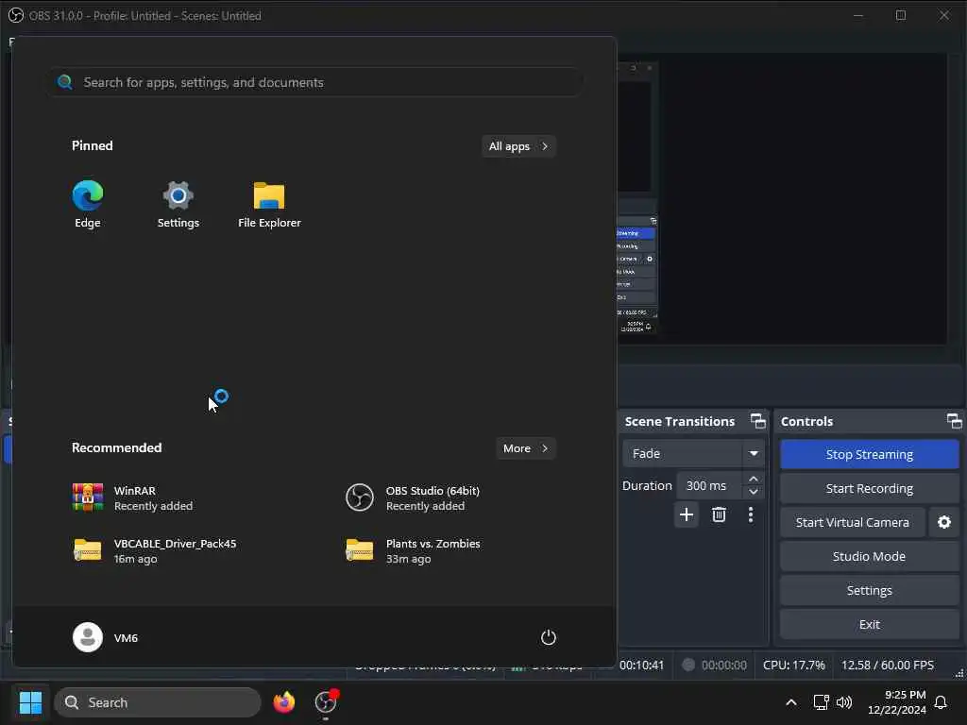Screen dimensions: 967x725
Task: Open the pinned Settings app
Action: (178, 204)
